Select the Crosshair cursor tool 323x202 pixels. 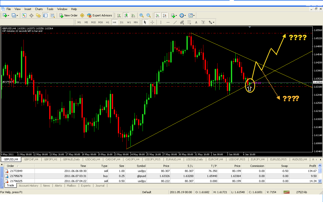[x=152, y=22]
